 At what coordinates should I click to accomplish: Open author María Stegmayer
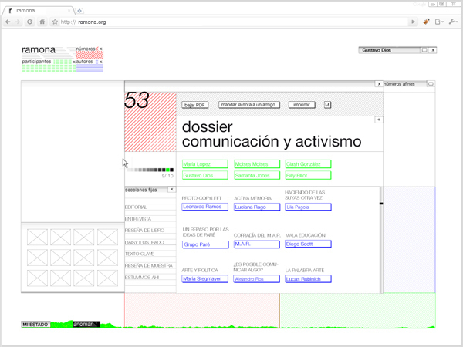[x=205, y=279]
